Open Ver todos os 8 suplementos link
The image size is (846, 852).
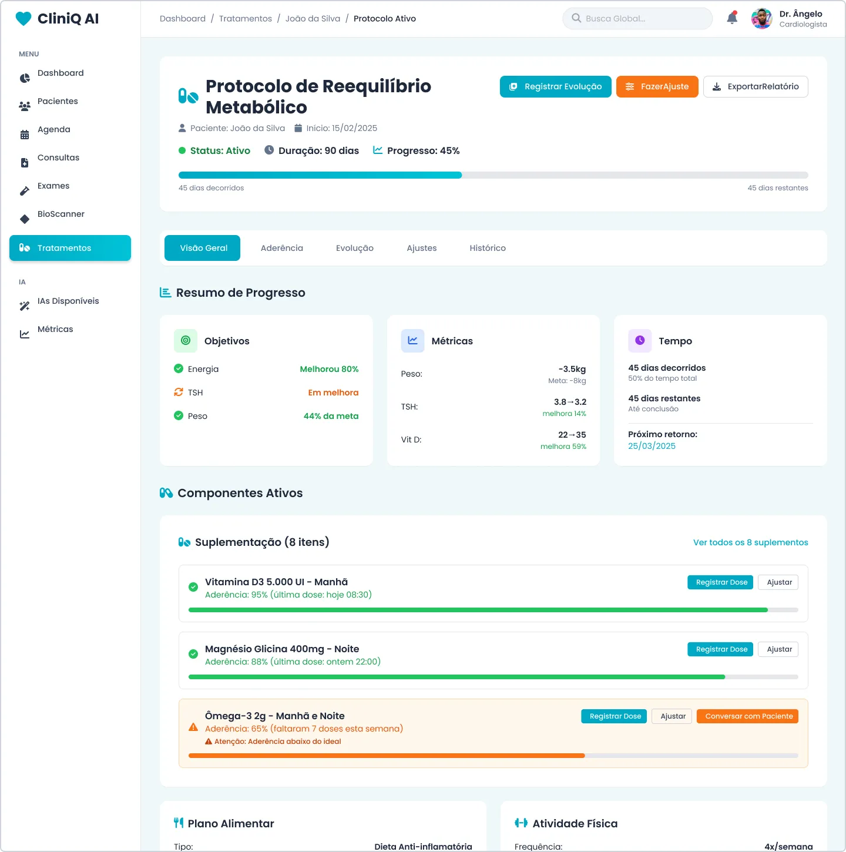[x=750, y=542]
